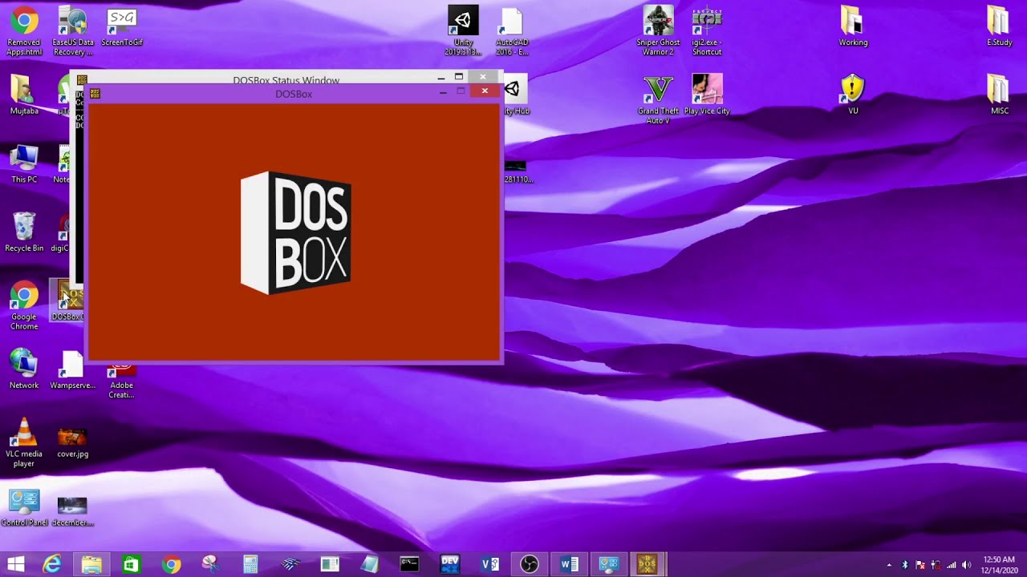Switch to Microsoft Word in the taskbar
Image resolution: width=1027 pixels, height=577 pixels.
[x=569, y=564]
